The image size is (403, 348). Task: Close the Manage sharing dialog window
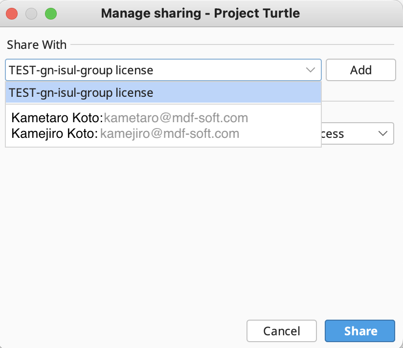(x=12, y=13)
